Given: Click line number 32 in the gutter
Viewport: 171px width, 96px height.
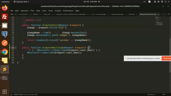Looking at the screenshot, I should [13, 47].
